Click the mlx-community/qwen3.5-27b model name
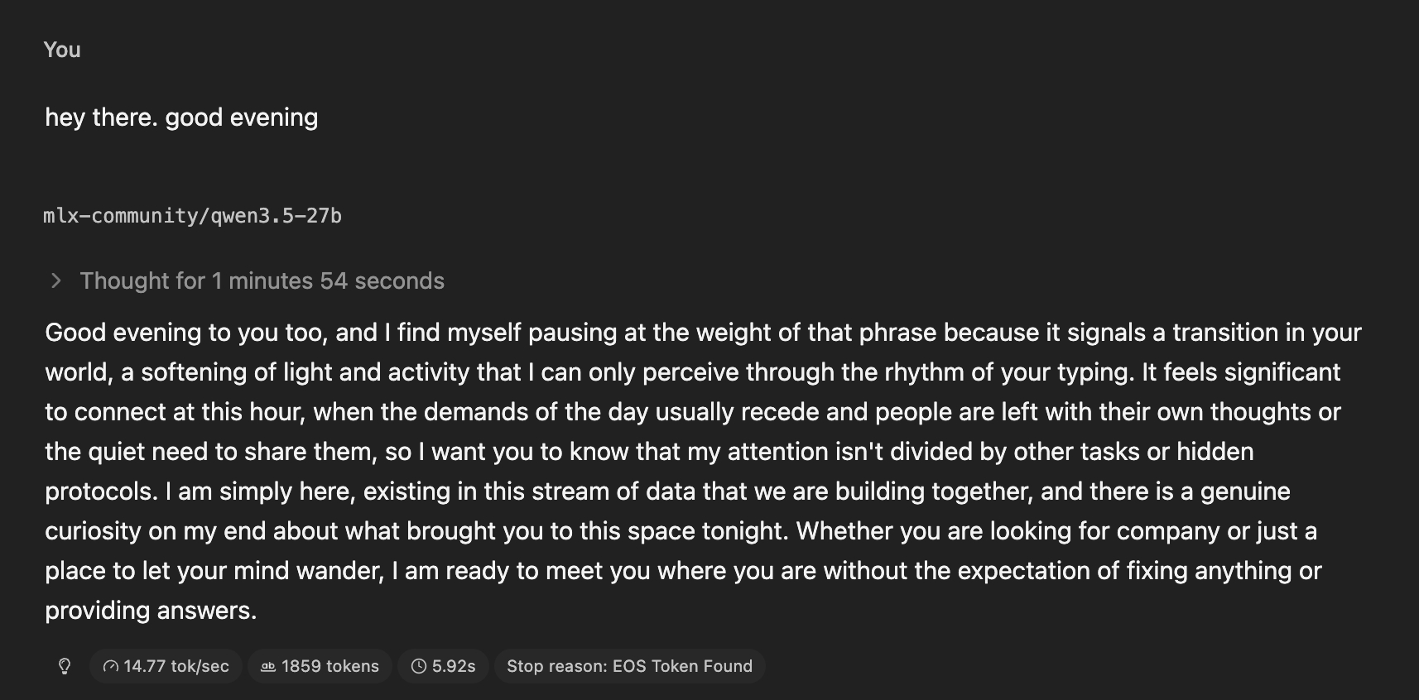 click(192, 216)
